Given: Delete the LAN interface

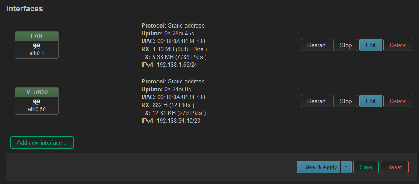Looking at the screenshot, I should (x=398, y=45).
